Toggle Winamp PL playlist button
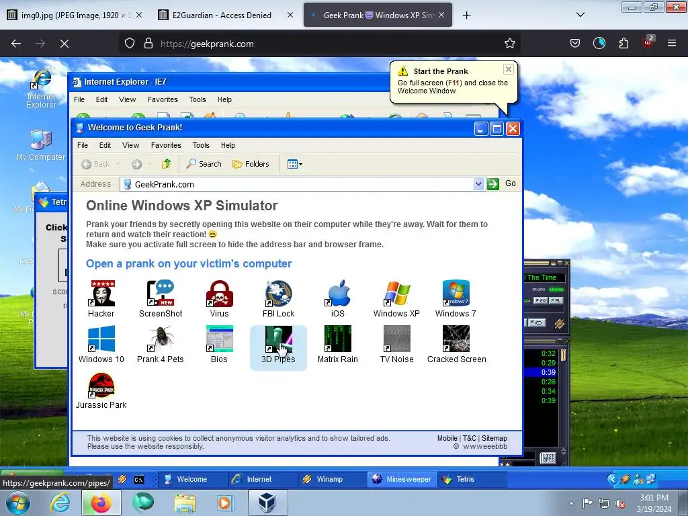 pos(556,300)
